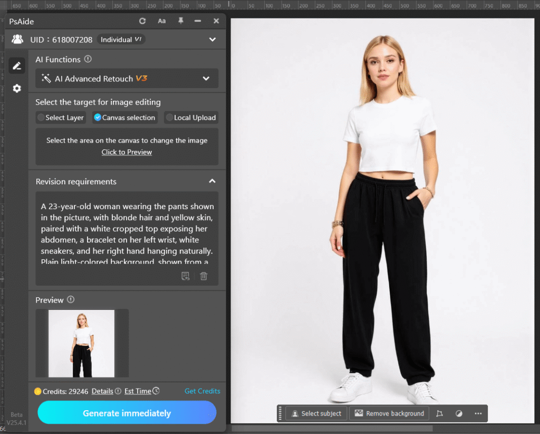Viewport: 540px width, 434px height.
Task: Pin the PsAide panel using the pin icon
Action: [180, 21]
